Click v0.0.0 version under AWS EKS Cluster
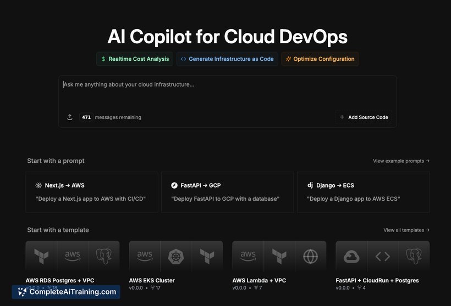451x306 pixels. pos(136,288)
